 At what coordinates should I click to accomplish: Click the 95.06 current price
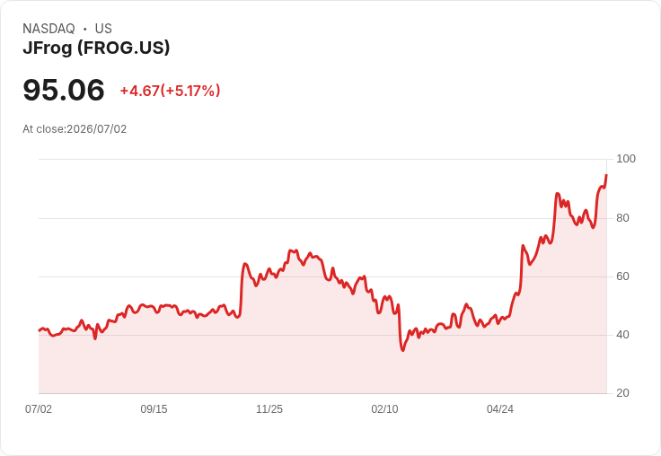point(64,90)
